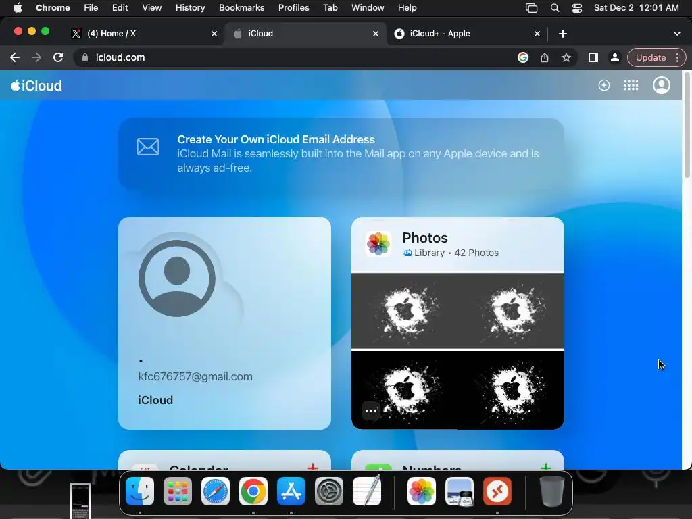This screenshot has height=519, width=692.
Task: Close the iCloud+ - Apple tab
Action: click(537, 34)
